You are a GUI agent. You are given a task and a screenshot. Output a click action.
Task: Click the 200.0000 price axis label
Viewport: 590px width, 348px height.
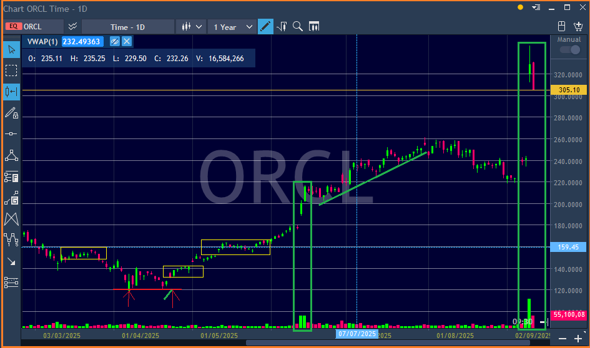568,205
